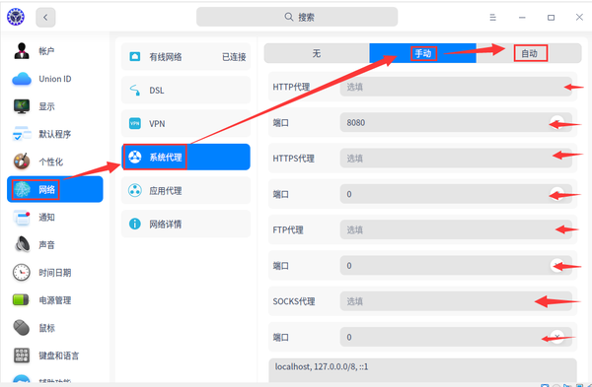Open the 默认程序 icon
This screenshot has height=387, width=592.
click(x=22, y=134)
